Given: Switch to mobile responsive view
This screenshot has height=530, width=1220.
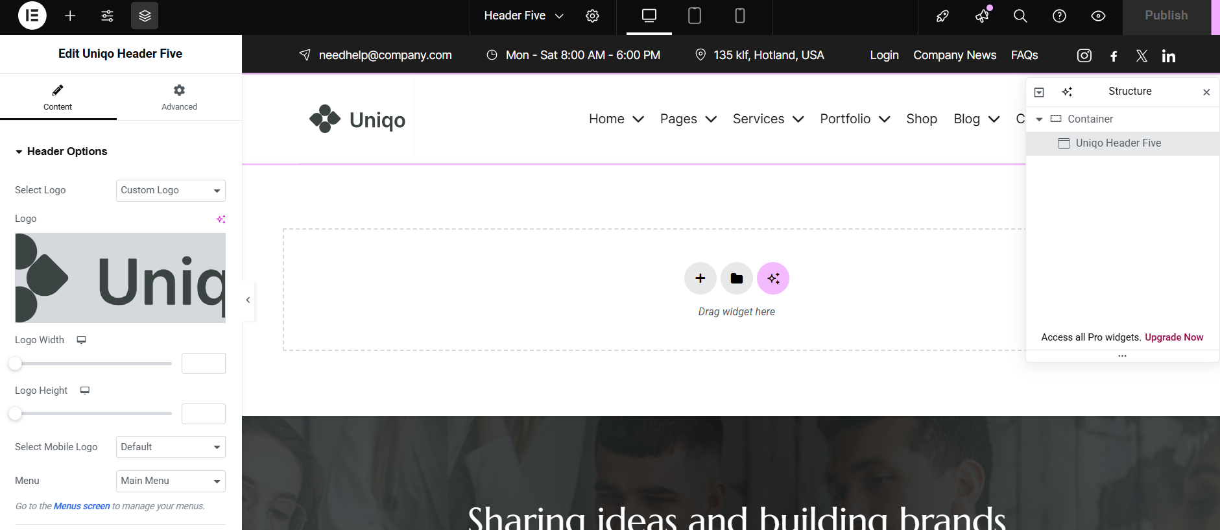Looking at the screenshot, I should pyautogui.click(x=739, y=16).
